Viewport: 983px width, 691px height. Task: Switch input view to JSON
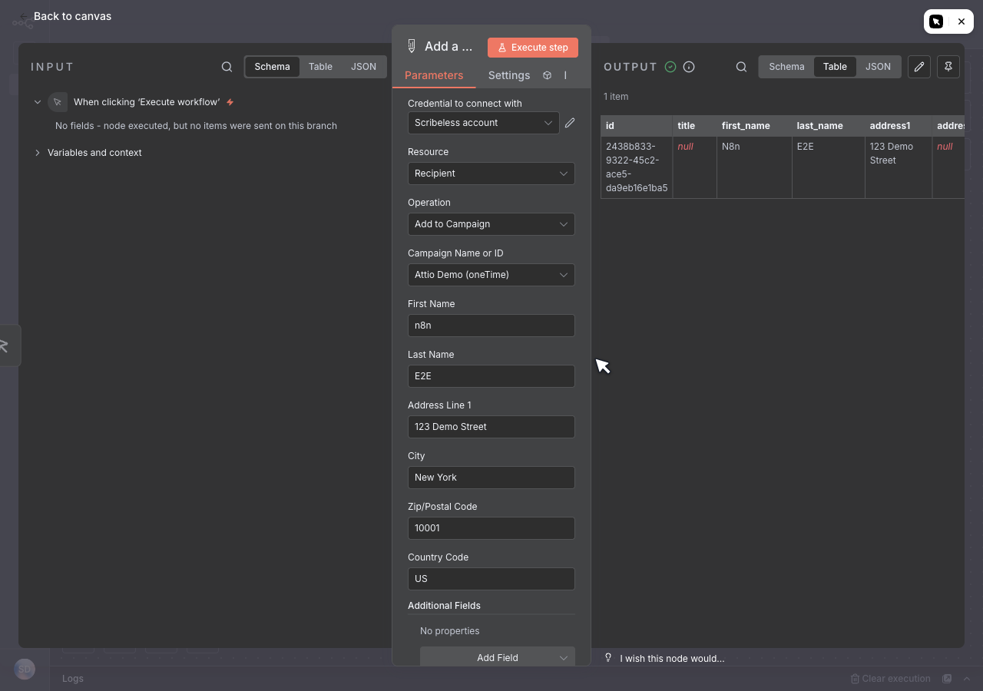point(363,67)
